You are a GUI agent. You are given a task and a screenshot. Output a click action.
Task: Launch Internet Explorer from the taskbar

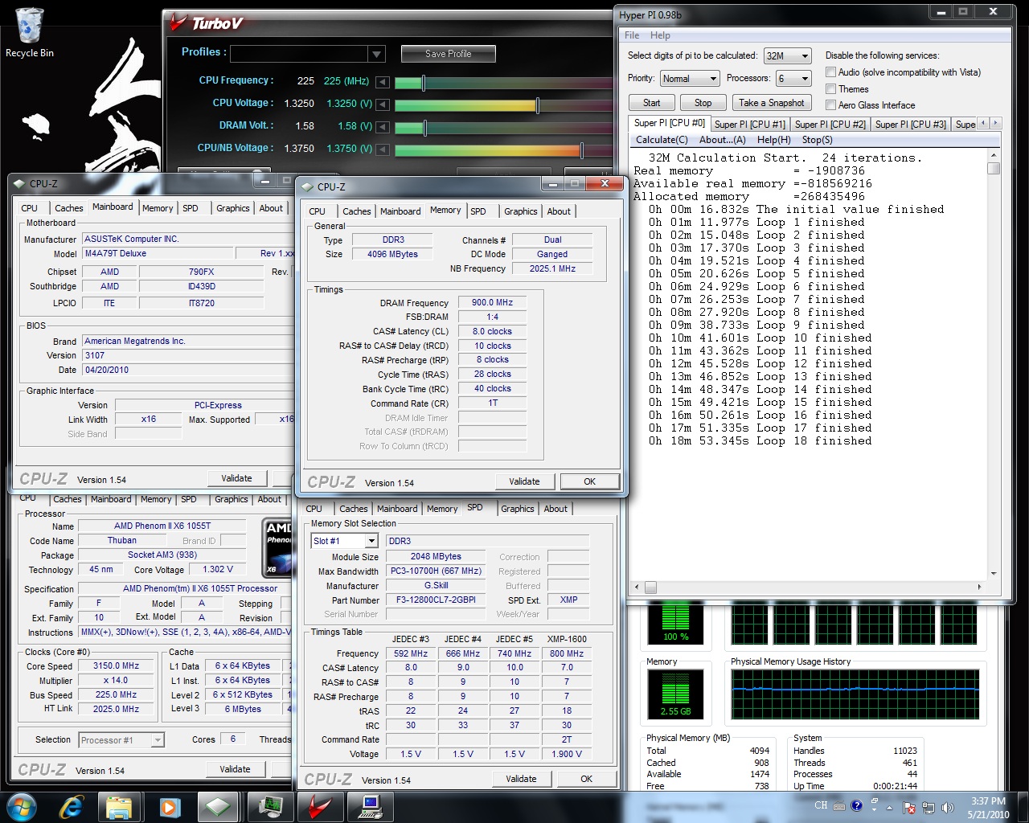click(72, 806)
